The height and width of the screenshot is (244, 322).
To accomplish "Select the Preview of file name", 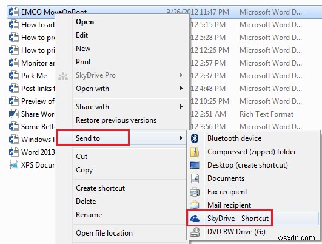I will point(38,101).
